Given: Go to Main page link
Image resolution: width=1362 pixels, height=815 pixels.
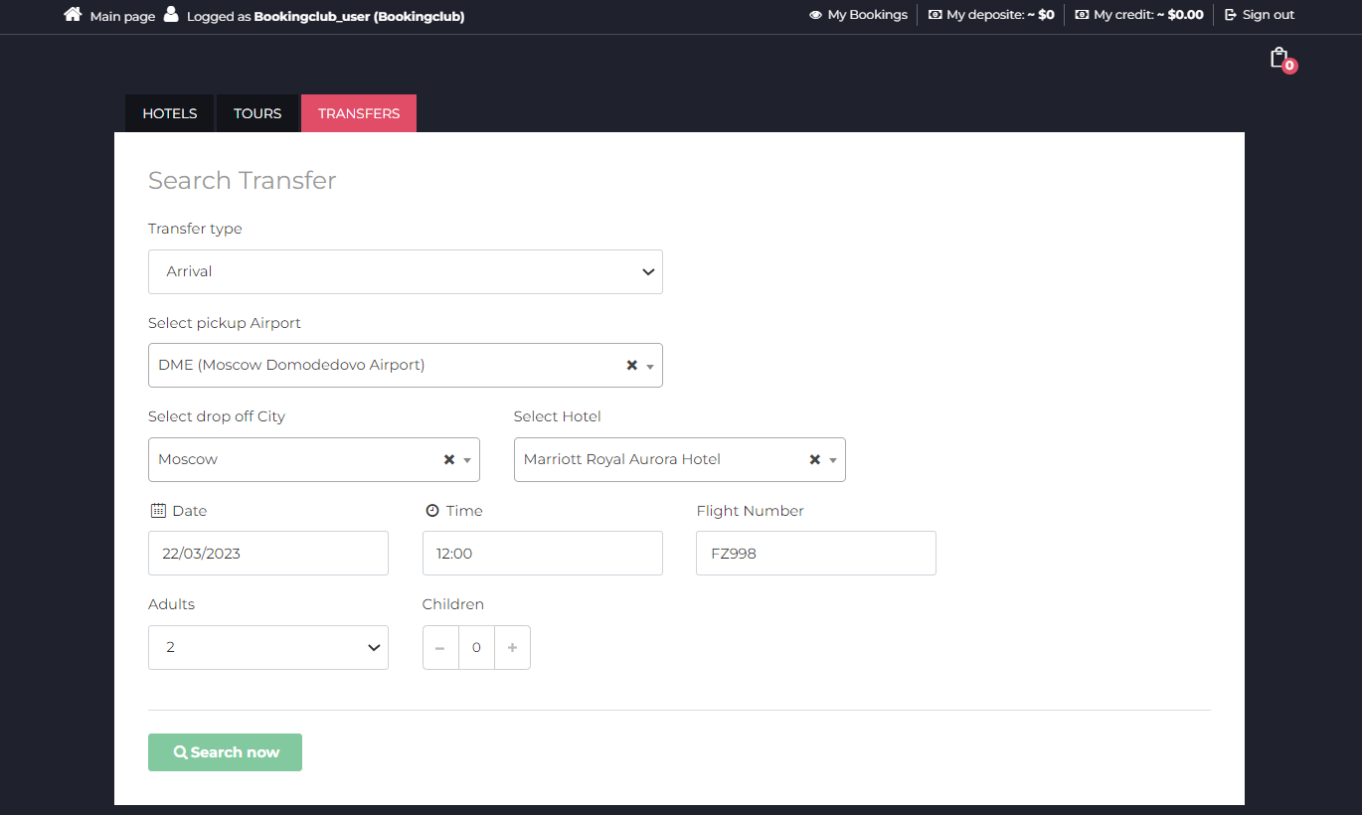Looking at the screenshot, I should (122, 16).
